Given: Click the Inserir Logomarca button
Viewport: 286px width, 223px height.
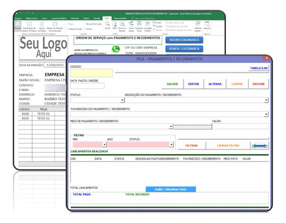Looking at the screenshot, I should point(184,40).
